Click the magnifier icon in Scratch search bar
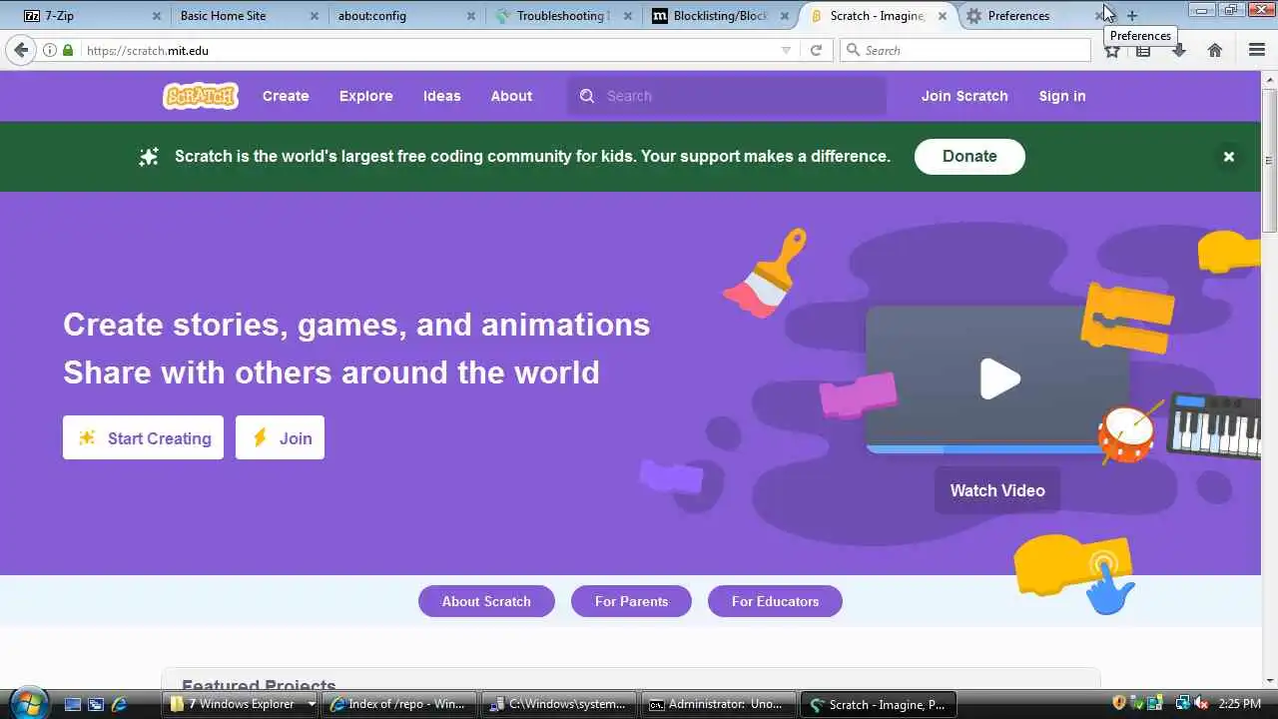The image size is (1278, 719). tap(587, 96)
